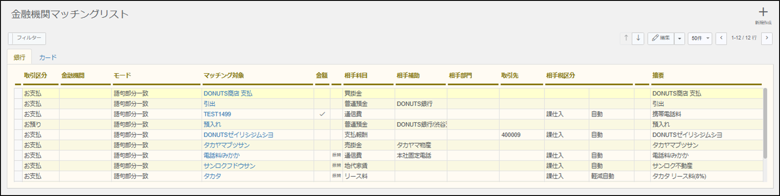The image size is (780, 196).
Task: Go to next page arrow
Action: [x=767, y=38]
